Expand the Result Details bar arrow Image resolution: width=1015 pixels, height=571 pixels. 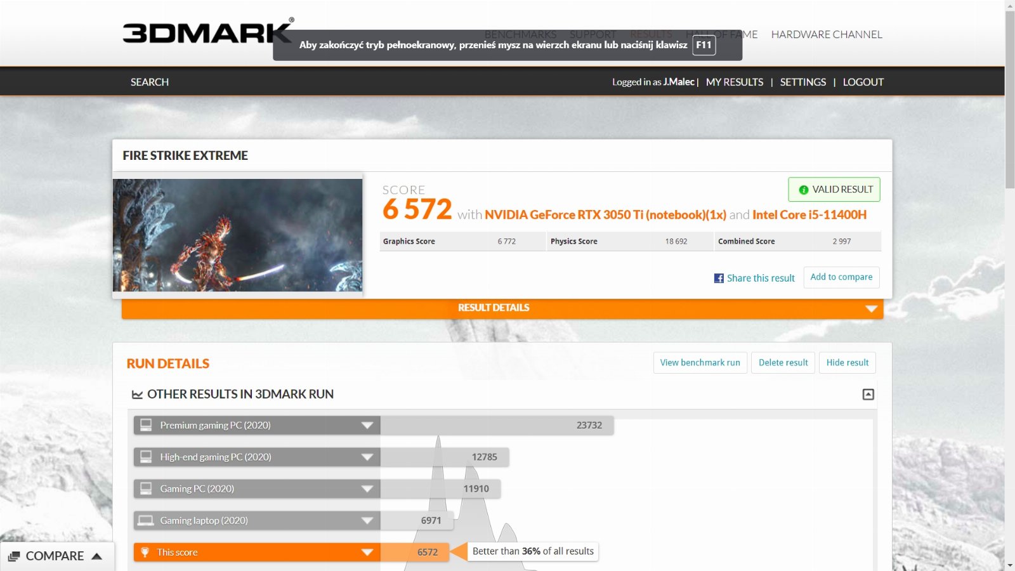pyautogui.click(x=871, y=308)
